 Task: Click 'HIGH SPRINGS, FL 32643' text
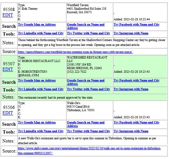[84, 68]
